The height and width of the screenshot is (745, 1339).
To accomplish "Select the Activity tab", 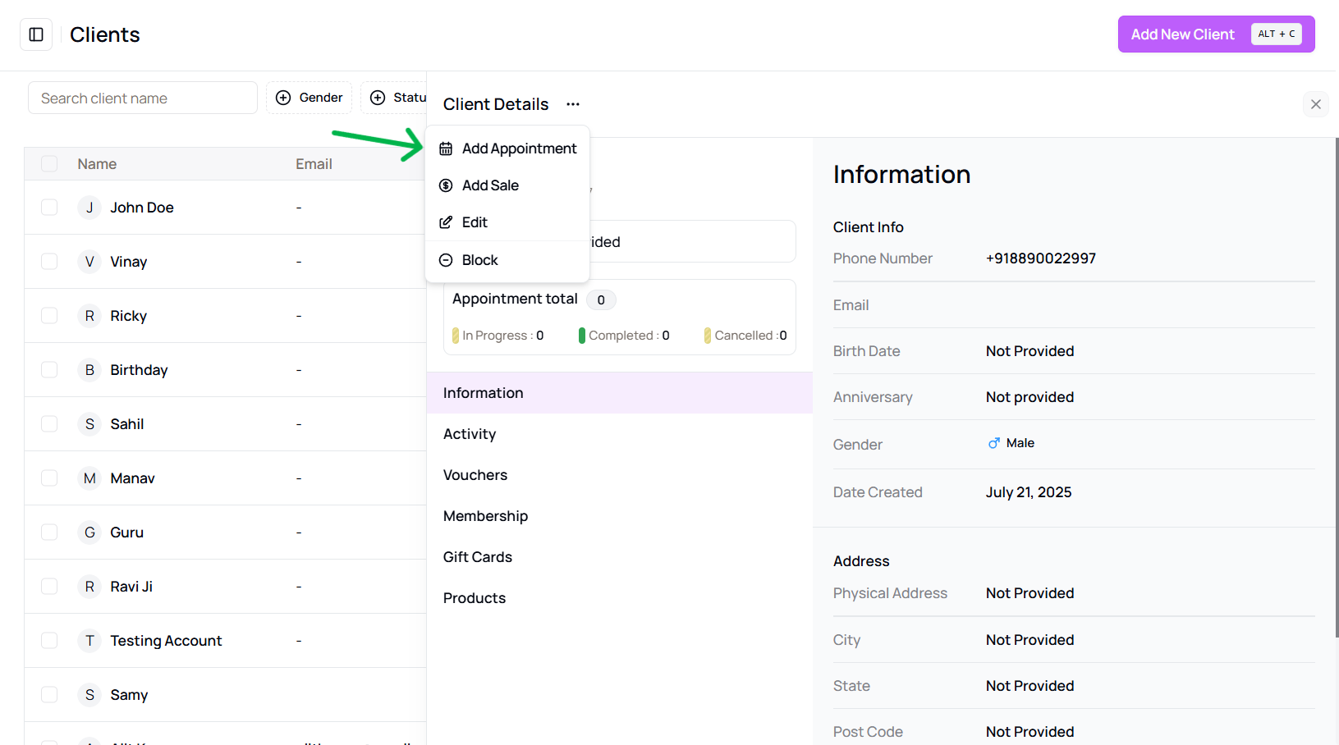I will coord(620,434).
